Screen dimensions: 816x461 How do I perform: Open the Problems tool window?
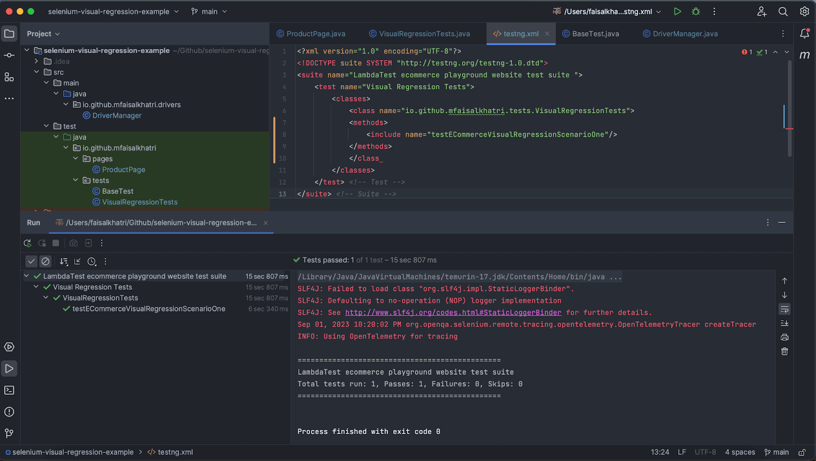[9, 412]
